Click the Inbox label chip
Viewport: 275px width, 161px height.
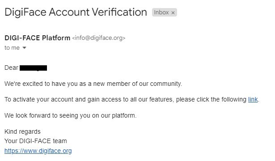point(165,13)
